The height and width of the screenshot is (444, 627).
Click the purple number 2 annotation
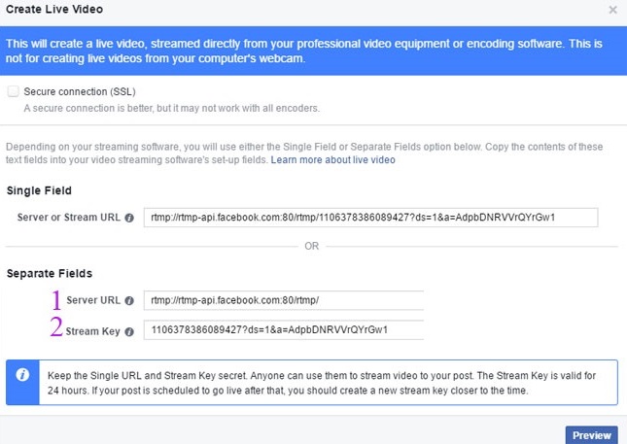point(56,329)
